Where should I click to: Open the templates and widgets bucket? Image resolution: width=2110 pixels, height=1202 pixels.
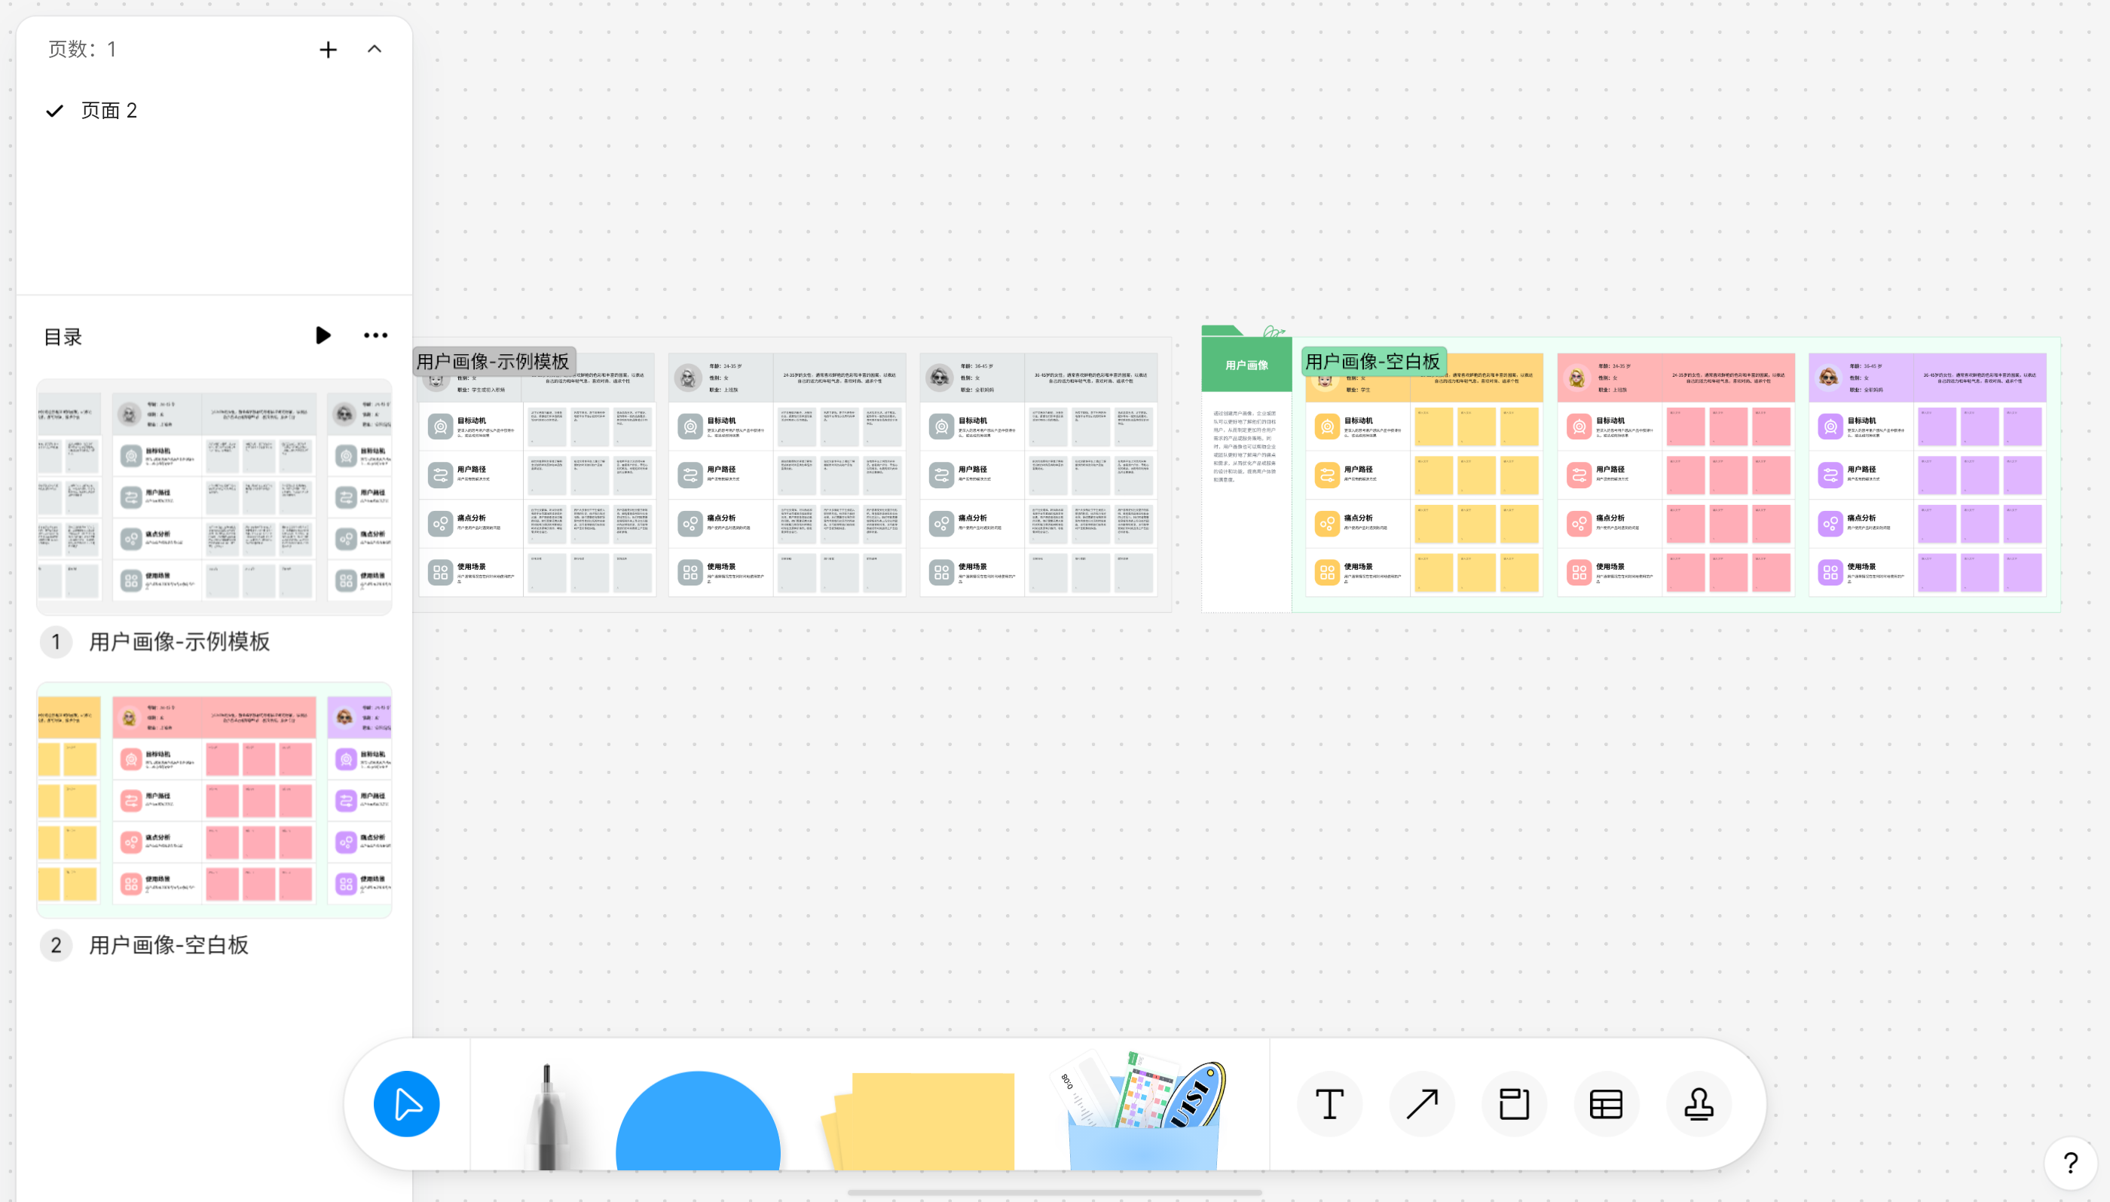(1141, 1110)
